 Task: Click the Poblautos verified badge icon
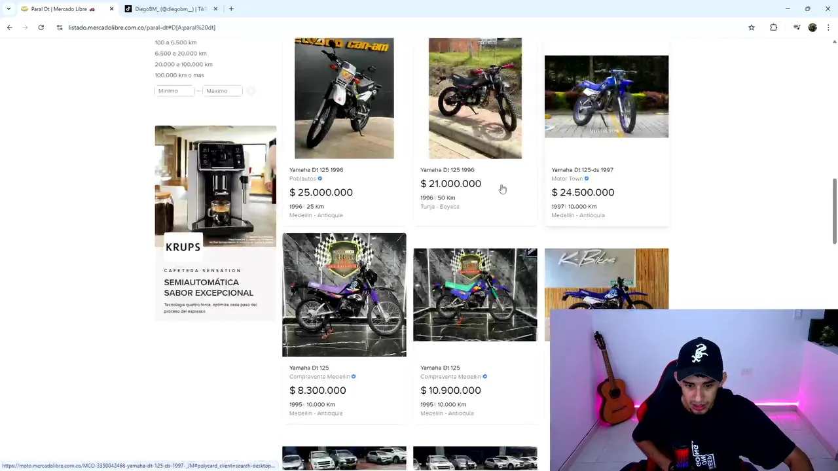pos(320,179)
